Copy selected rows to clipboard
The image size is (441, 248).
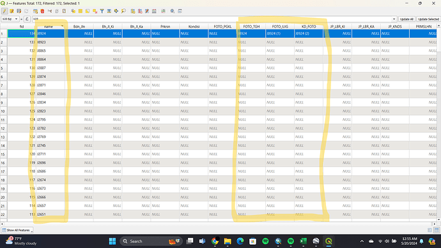(x=57, y=12)
